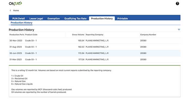The image size is (188, 100).
Task: Click legend entry 5 = Natural Gas
Action: tap(19, 81)
